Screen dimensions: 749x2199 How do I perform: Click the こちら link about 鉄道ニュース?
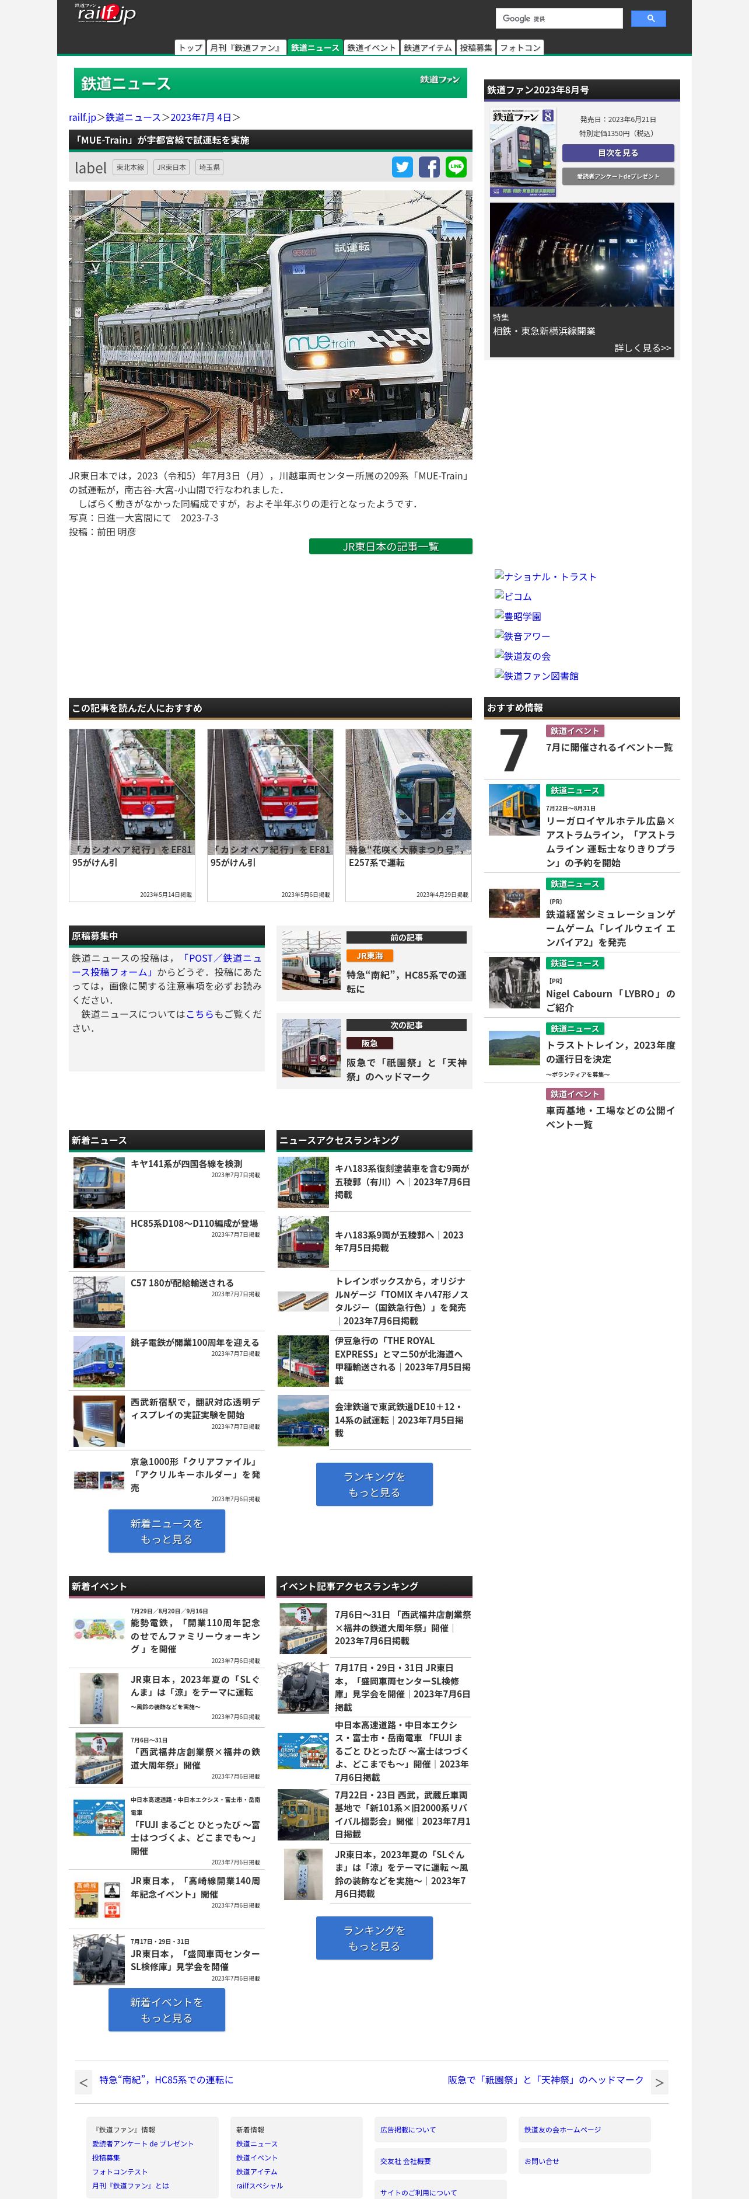[199, 1014]
